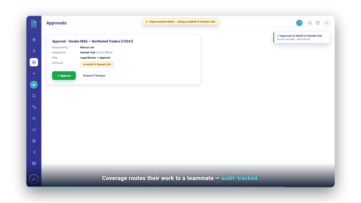The image size is (361, 203).
Task: Click the plus add icon in sidebar
Action: click(x=34, y=74)
